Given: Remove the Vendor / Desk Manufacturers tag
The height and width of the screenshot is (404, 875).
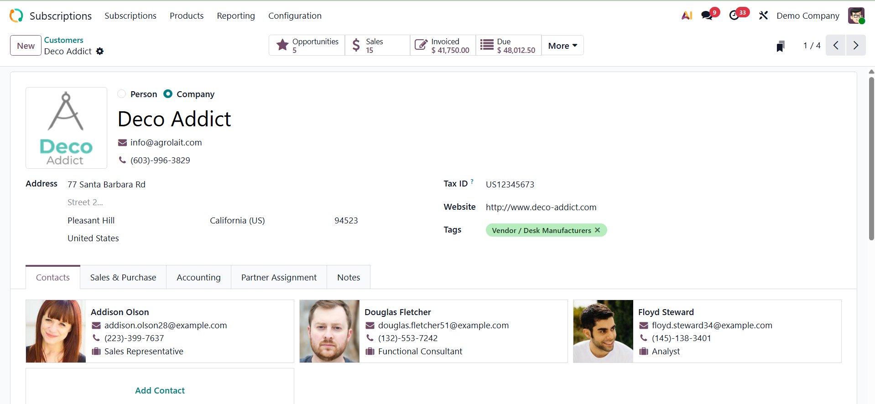Looking at the screenshot, I should point(598,230).
